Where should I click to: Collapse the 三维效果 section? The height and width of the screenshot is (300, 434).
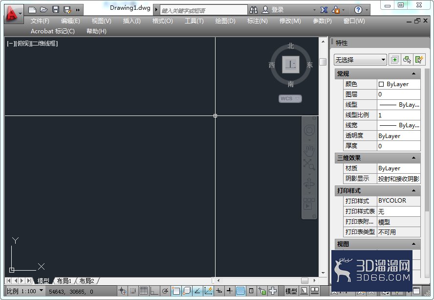point(413,158)
